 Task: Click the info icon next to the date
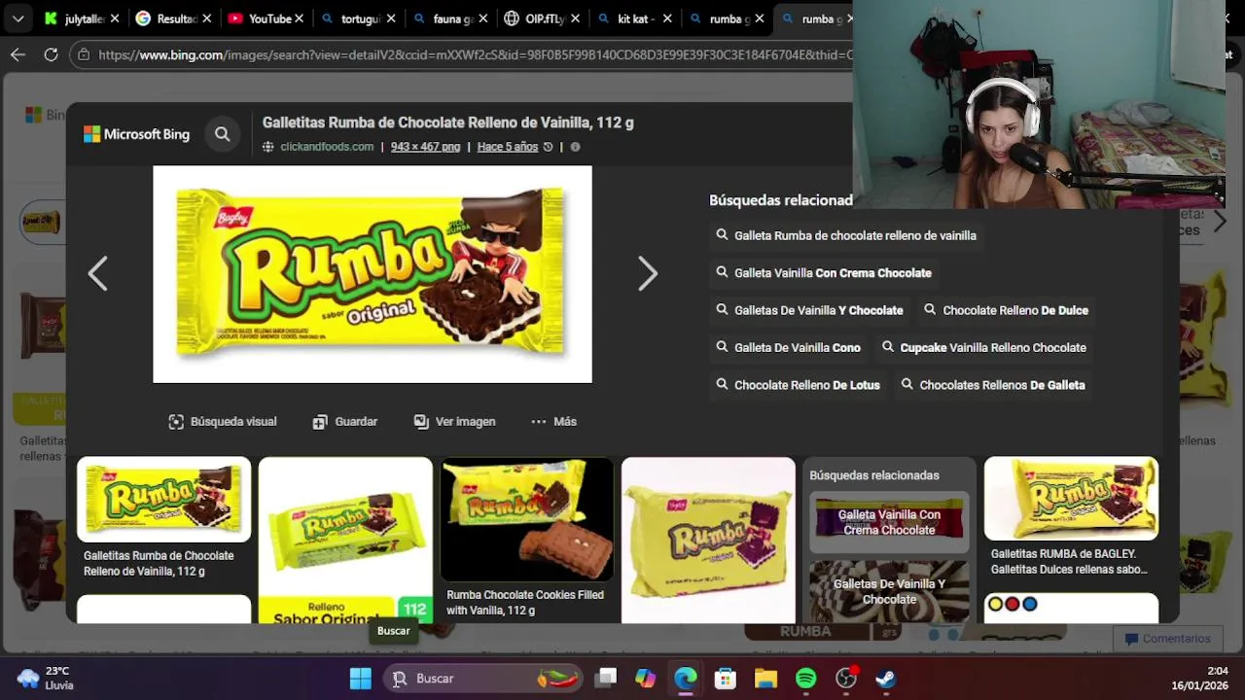point(575,147)
